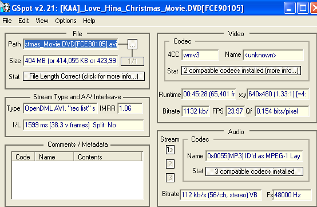Click the codec Name field showing <unknown>
The height and width of the screenshot is (207, 317).
click(273, 55)
